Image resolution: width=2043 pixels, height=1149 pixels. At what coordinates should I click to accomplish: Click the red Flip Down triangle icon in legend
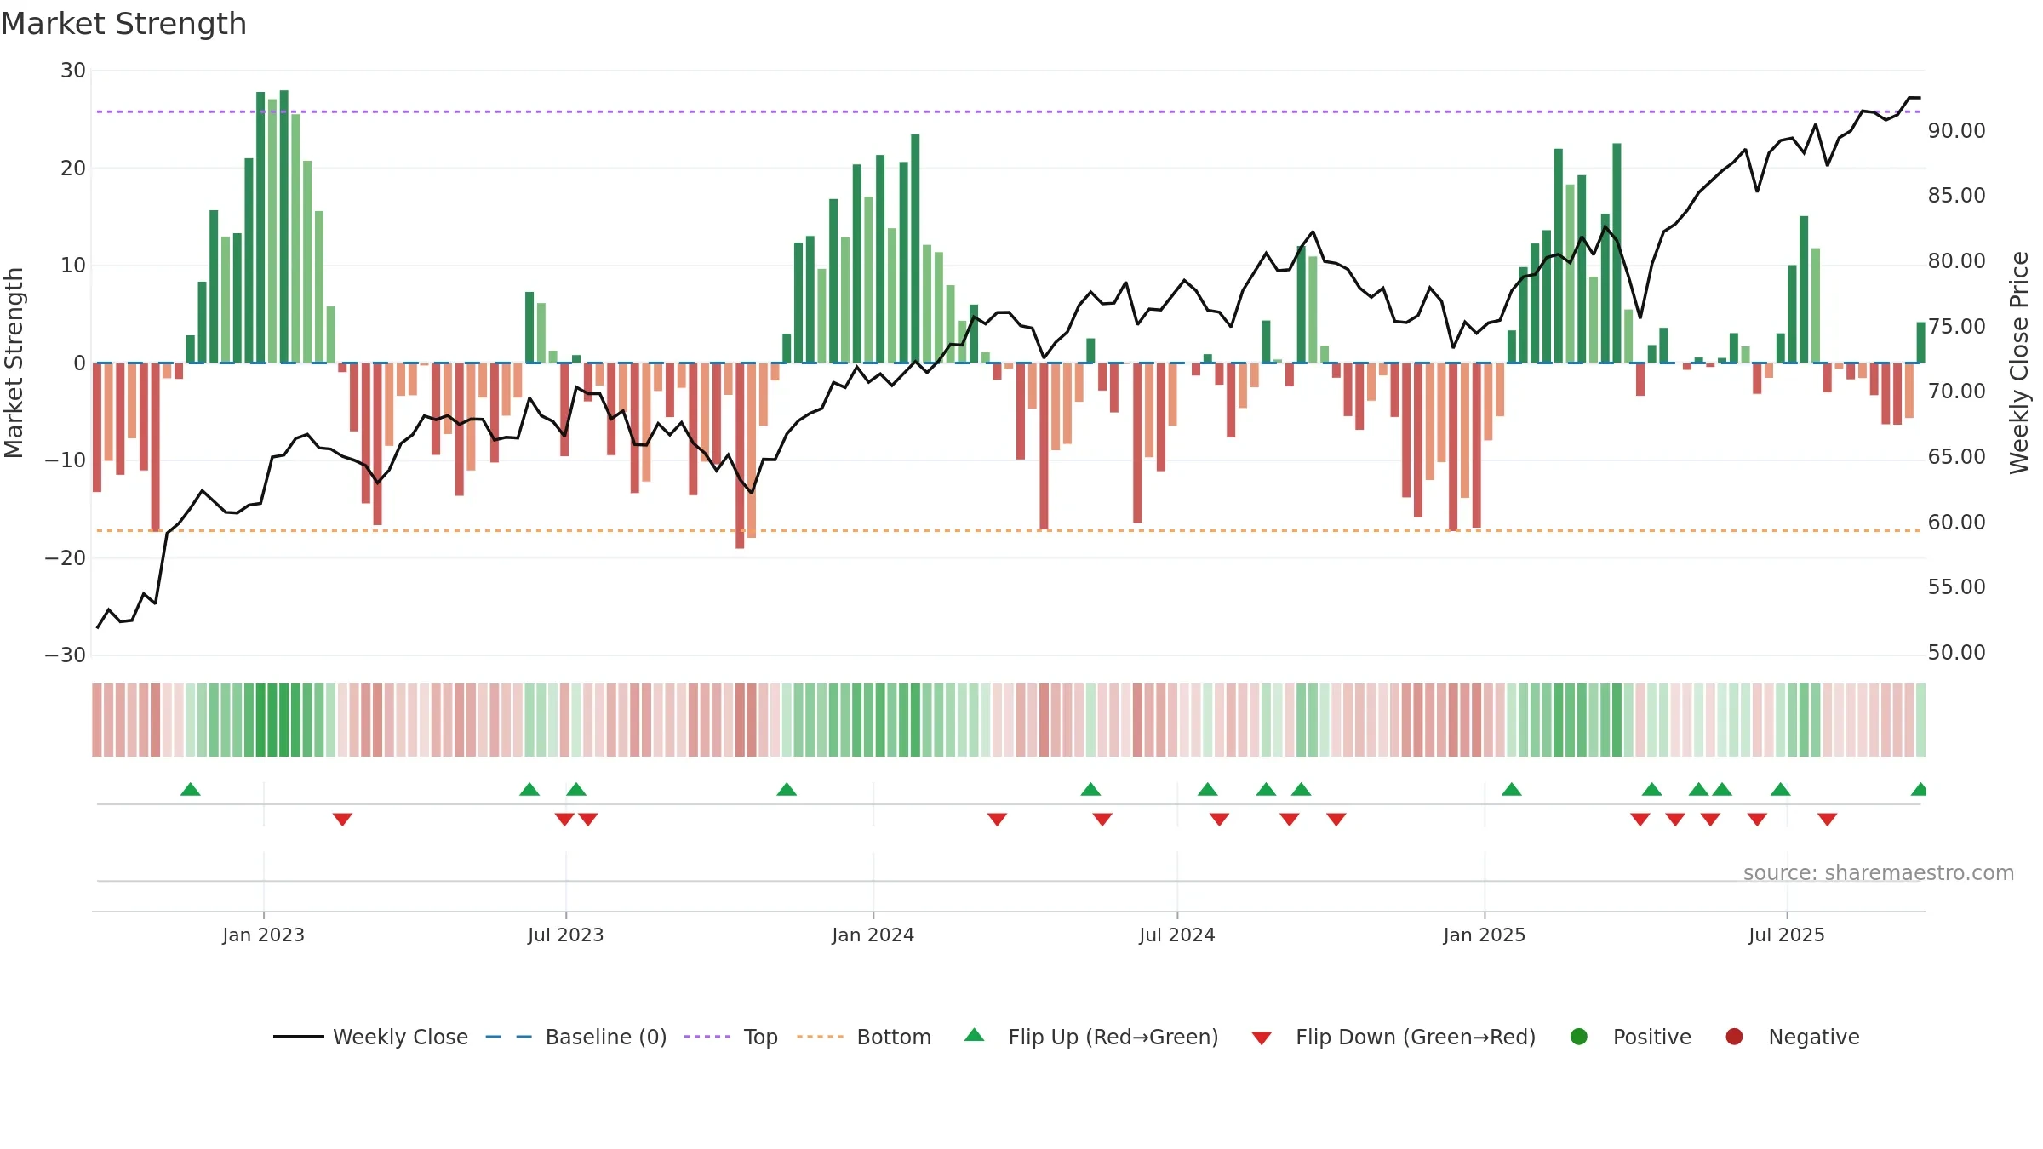click(x=1262, y=1038)
